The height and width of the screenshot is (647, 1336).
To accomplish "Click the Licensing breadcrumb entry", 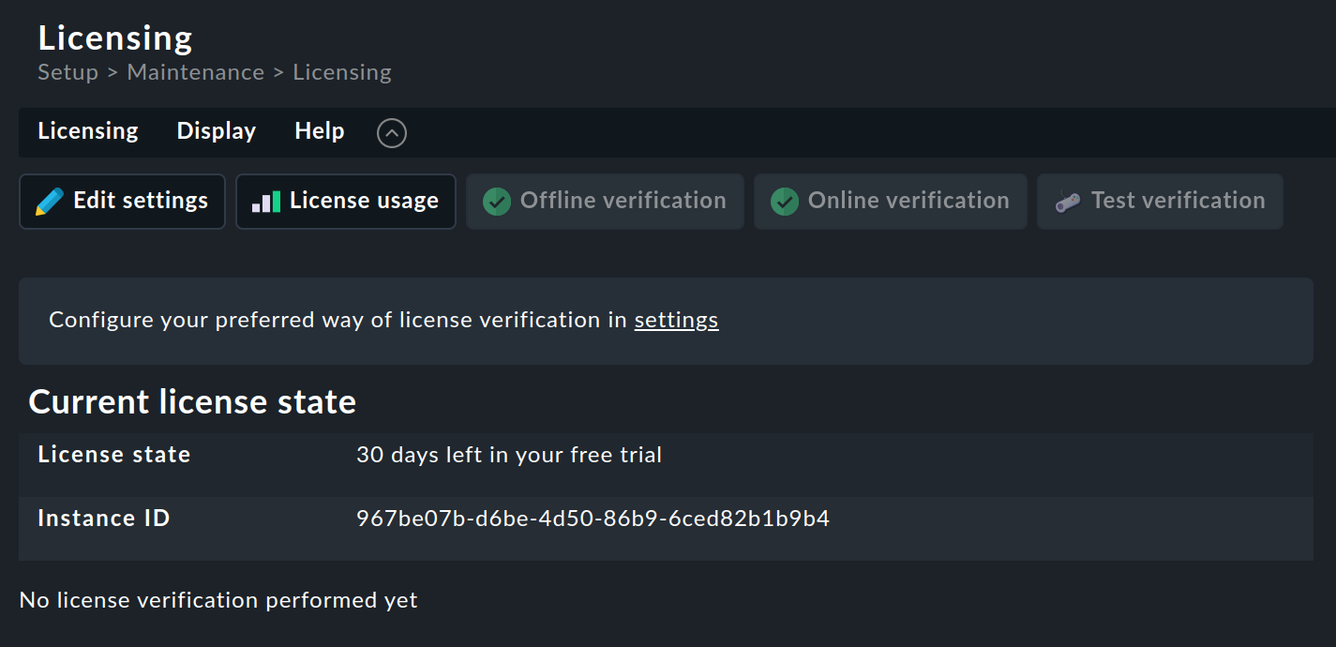I will pos(341,71).
